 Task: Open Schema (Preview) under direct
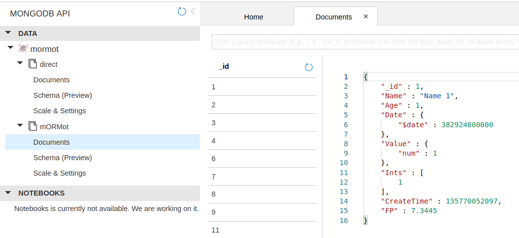[x=62, y=95]
